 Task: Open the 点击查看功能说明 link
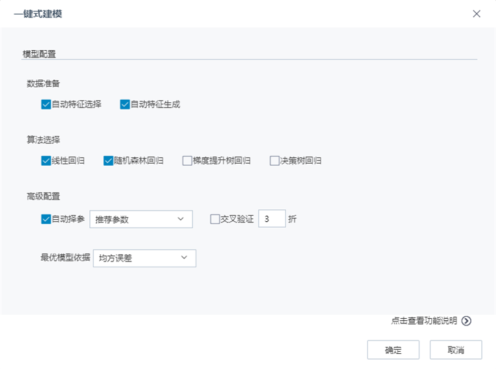(424, 321)
